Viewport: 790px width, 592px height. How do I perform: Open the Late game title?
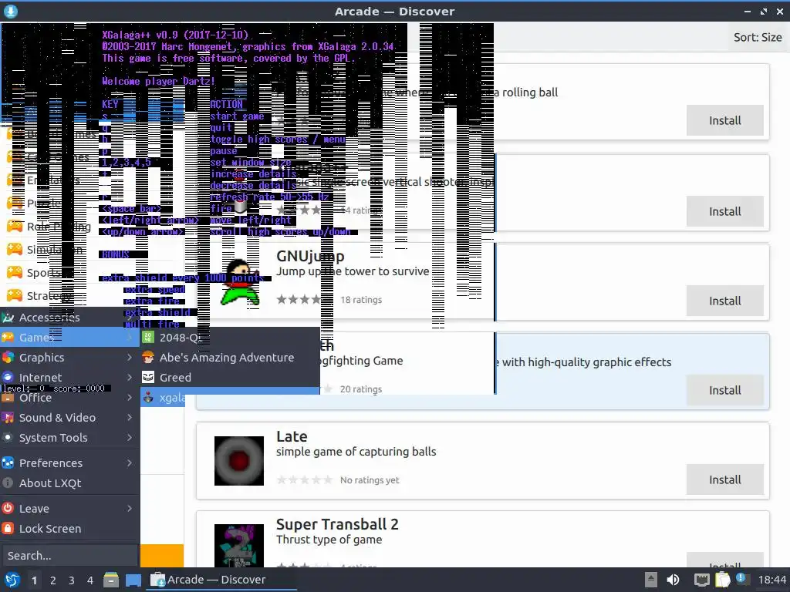coord(292,436)
